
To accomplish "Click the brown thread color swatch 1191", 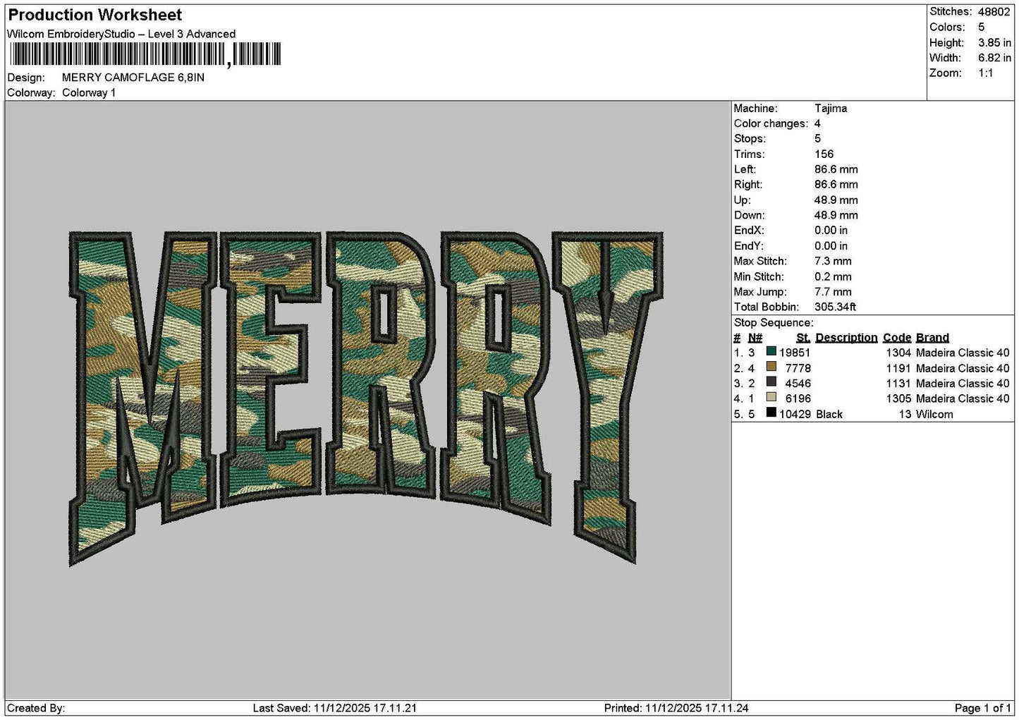I will tap(771, 367).
